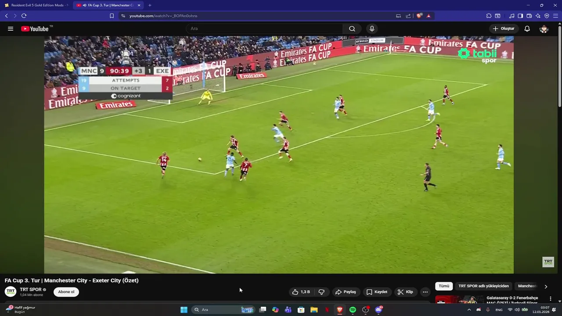Screen dimensions: 562x316
Task: Open the TRT SPOR channel name link
Action: tap(31, 290)
